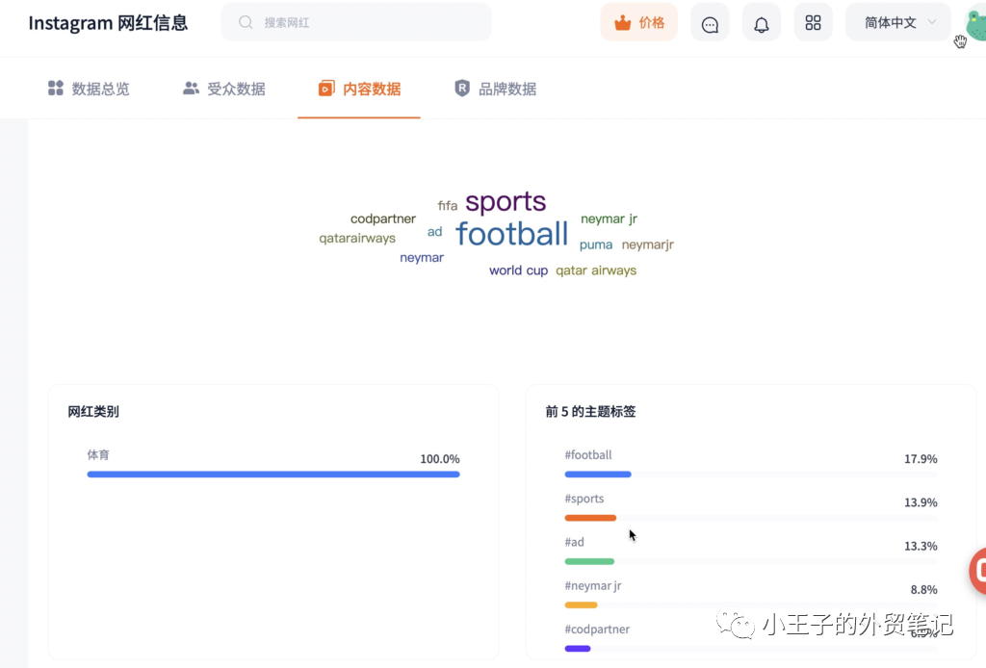Click the 100.0% value
Screen dimensions: 986x668
(x=439, y=459)
